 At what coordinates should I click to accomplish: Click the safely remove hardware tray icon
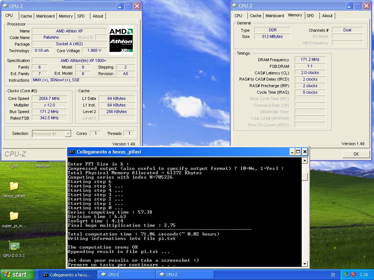(x=347, y=275)
